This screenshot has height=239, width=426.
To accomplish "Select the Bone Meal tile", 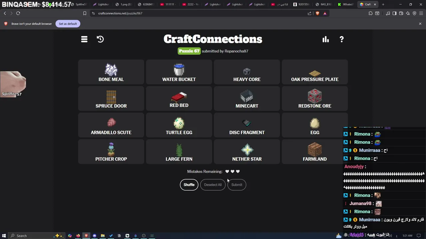I will click(x=111, y=72).
